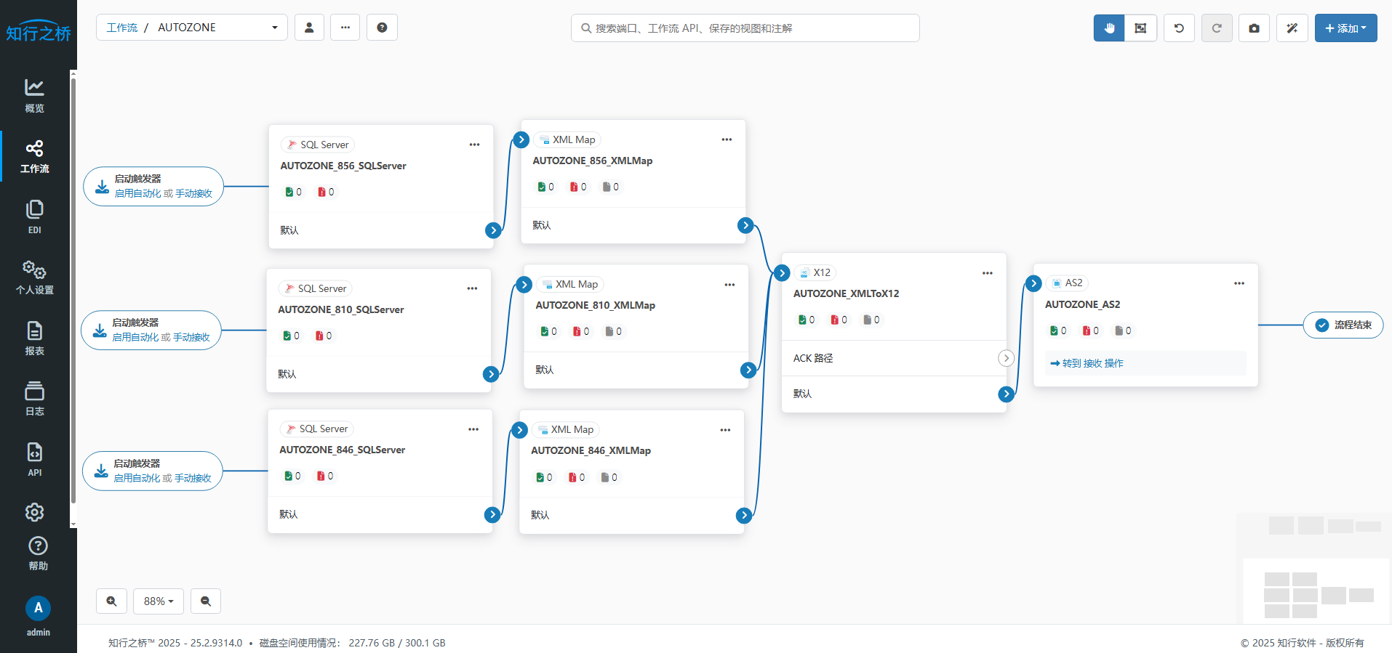Click input arrow of AUTOZONE_856_XMLMap
This screenshot has height=653, width=1392.
(x=521, y=139)
